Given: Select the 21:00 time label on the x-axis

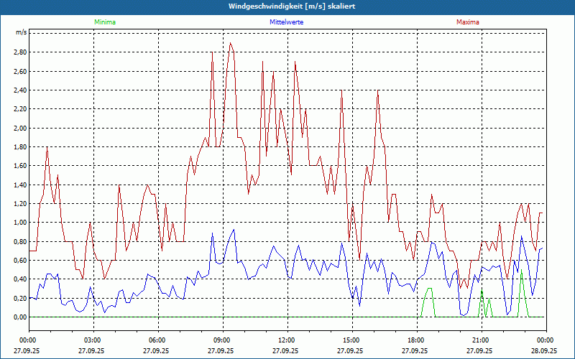Looking at the screenshot, I should click(480, 340).
